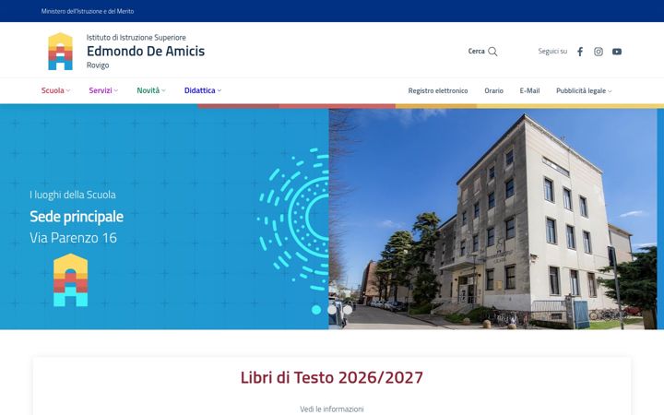The image size is (664, 415).
Task: Open the Sede principale slide title
Action: [77, 217]
